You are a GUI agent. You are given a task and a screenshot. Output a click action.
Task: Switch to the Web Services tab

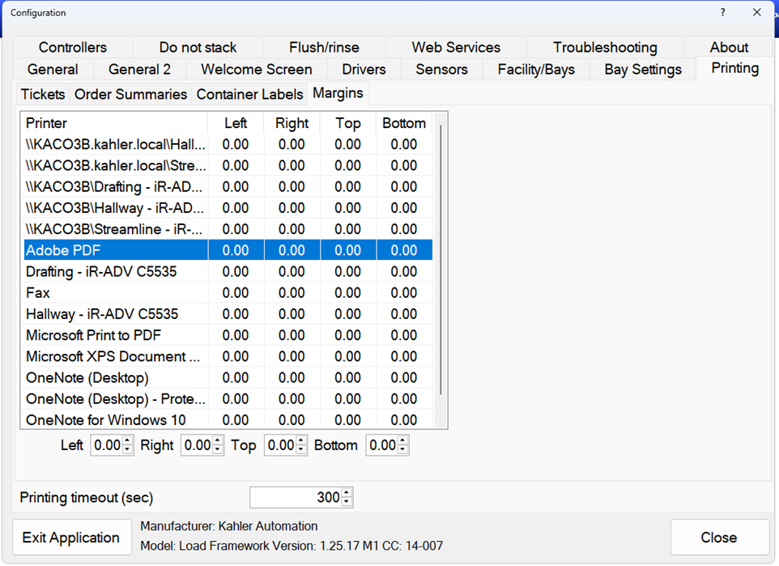click(x=456, y=48)
